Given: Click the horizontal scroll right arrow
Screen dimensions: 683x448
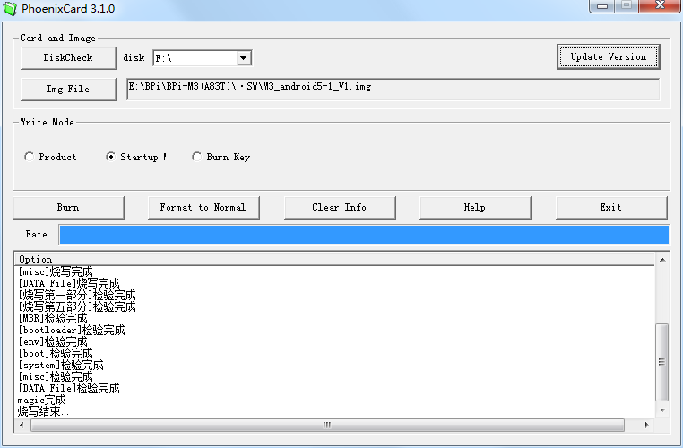Looking at the screenshot, I should tap(649, 425).
